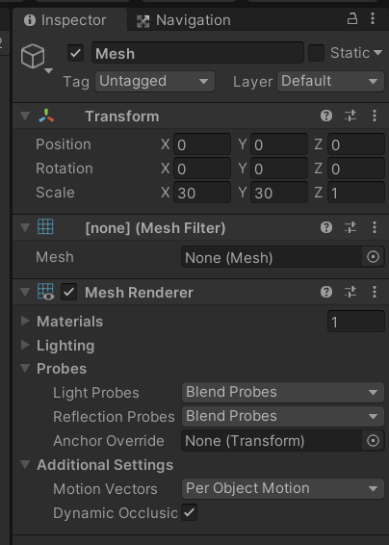Expand the Materials foldout
The width and height of the screenshot is (389, 545).
tap(25, 321)
